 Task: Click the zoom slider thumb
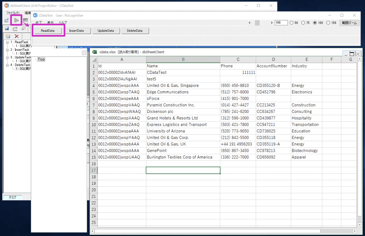click(257, 23)
